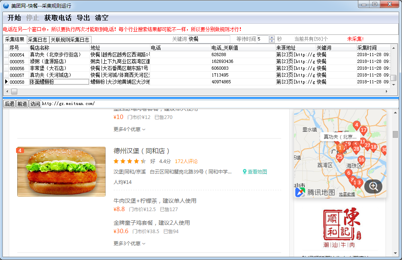Open the 德州汉堡（同和店）restaurant link
Image resolution: width=402 pixels, height=260 pixels.
pyautogui.click(x=141, y=151)
